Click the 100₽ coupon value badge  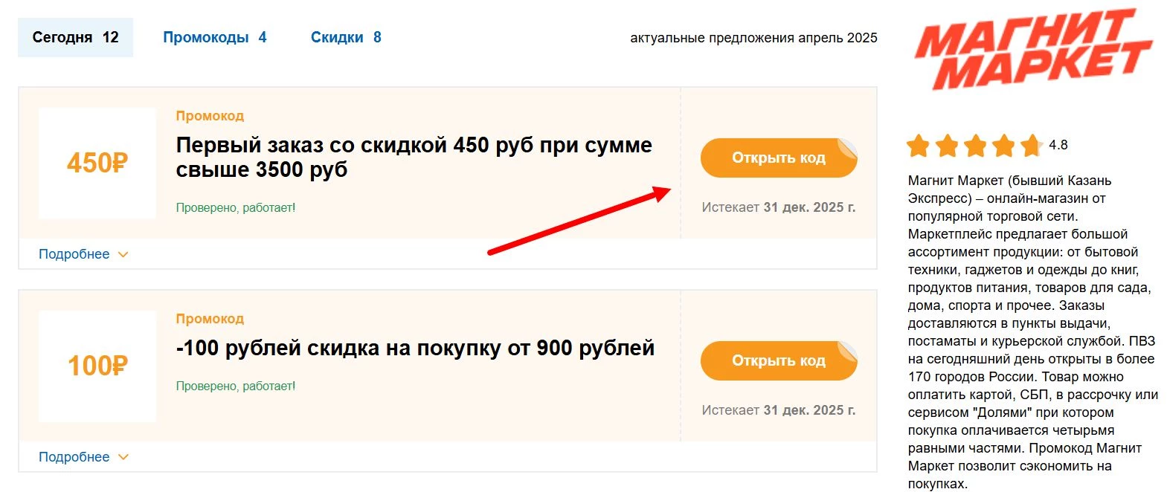coord(97,365)
